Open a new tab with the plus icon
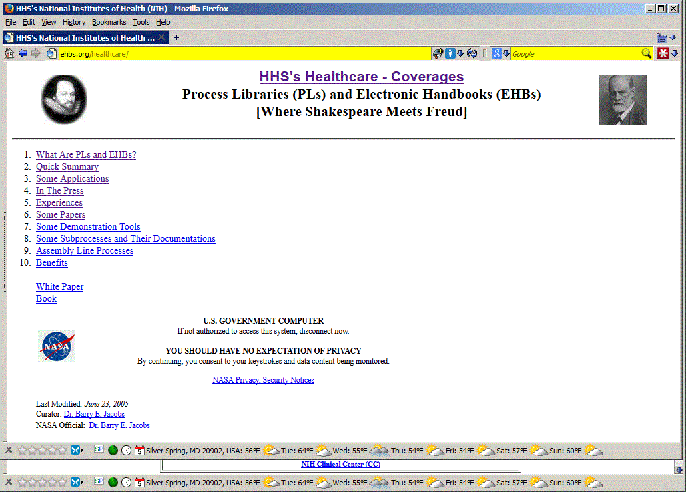Viewport: 686px width, 492px height. 176,37
